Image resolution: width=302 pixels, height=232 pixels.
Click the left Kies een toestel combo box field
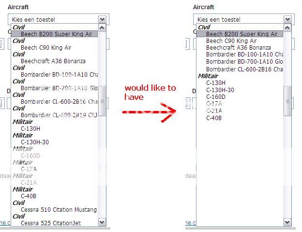[54, 19]
